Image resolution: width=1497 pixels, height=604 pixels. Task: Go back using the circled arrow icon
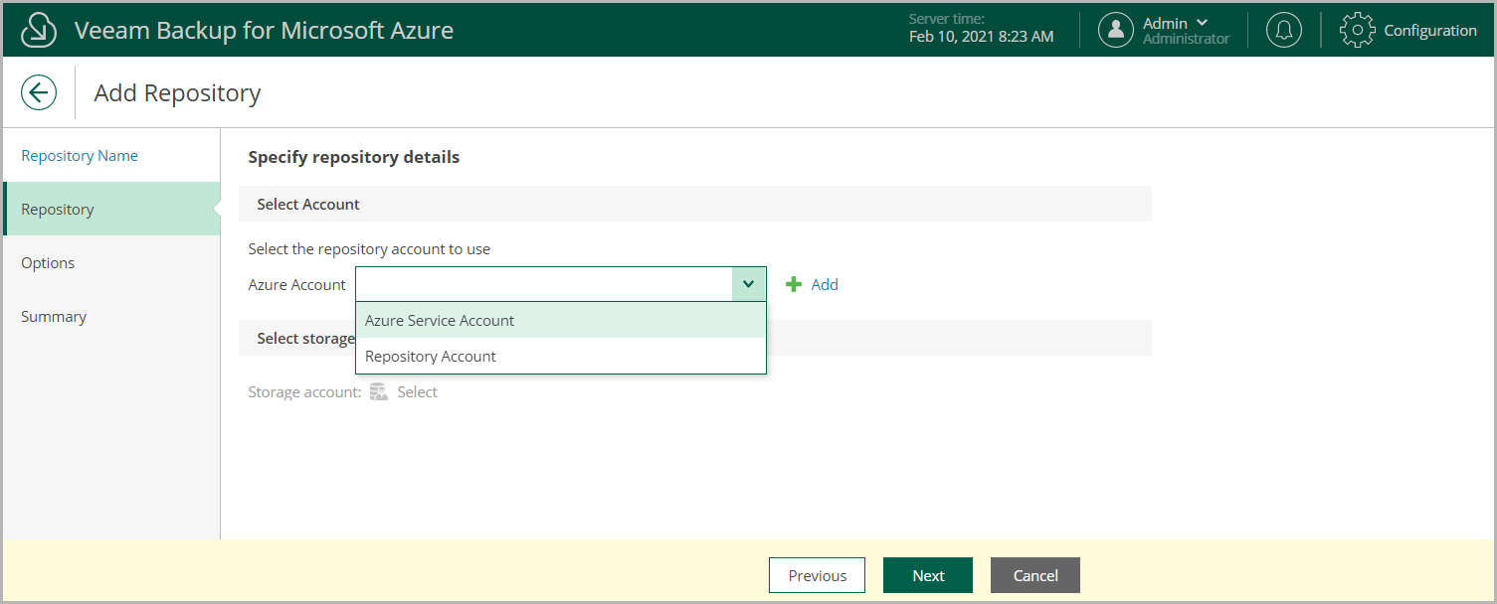(x=39, y=93)
